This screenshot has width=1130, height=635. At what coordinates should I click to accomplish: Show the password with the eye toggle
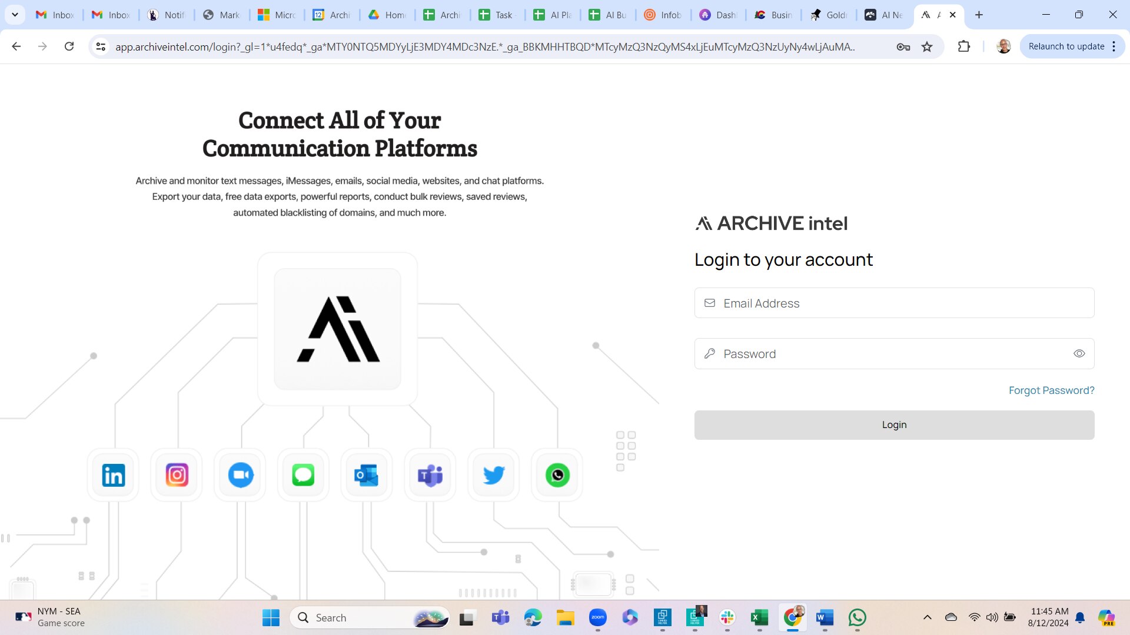[1079, 353]
